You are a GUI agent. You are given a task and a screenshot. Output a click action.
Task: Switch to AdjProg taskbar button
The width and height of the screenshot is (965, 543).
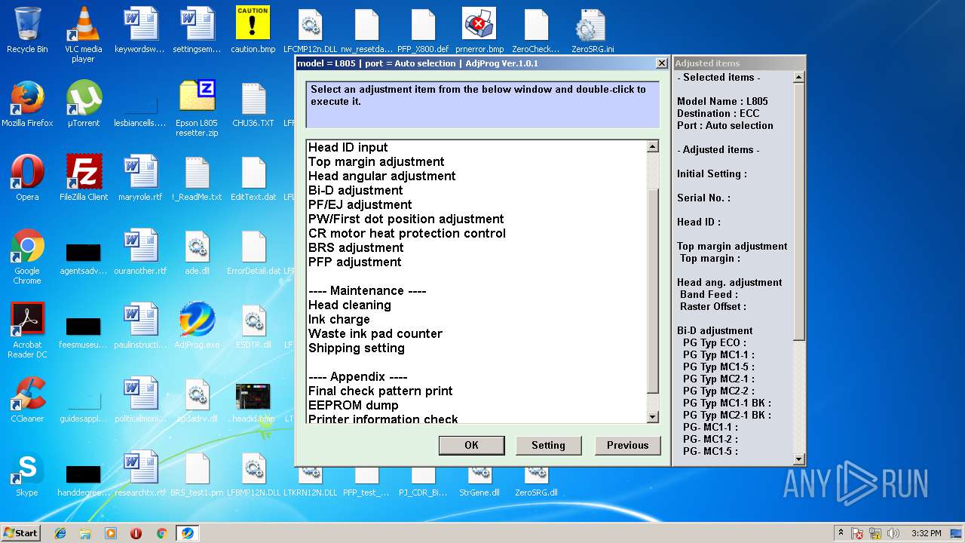click(x=187, y=533)
